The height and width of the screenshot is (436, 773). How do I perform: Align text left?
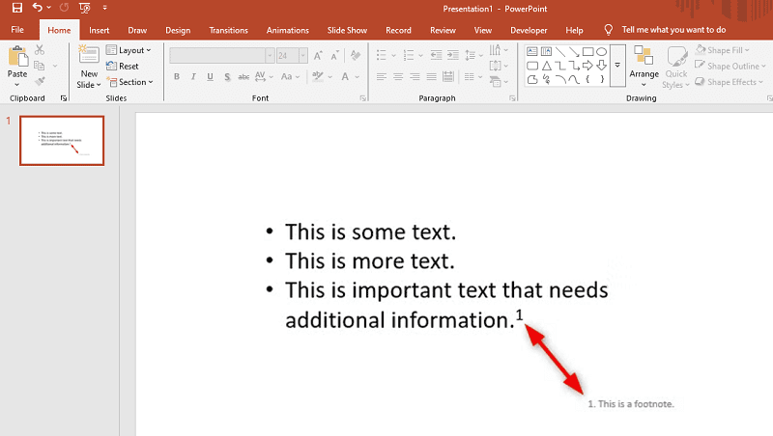(x=382, y=77)
